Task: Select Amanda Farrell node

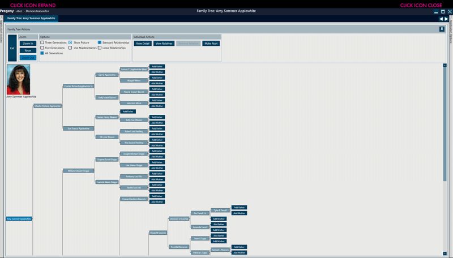Action: point(200,227)
